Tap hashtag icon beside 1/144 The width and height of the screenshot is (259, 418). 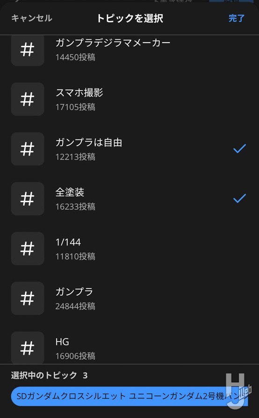(x=28, y=249)
